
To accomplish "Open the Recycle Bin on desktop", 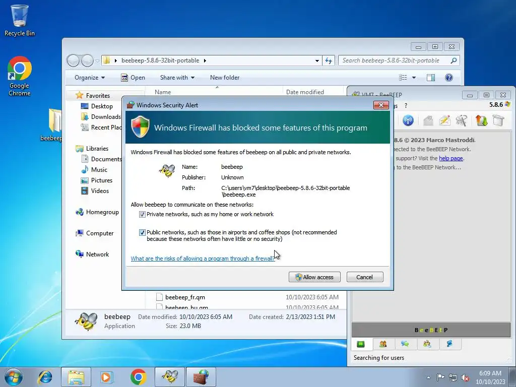I will coord(20,20).
